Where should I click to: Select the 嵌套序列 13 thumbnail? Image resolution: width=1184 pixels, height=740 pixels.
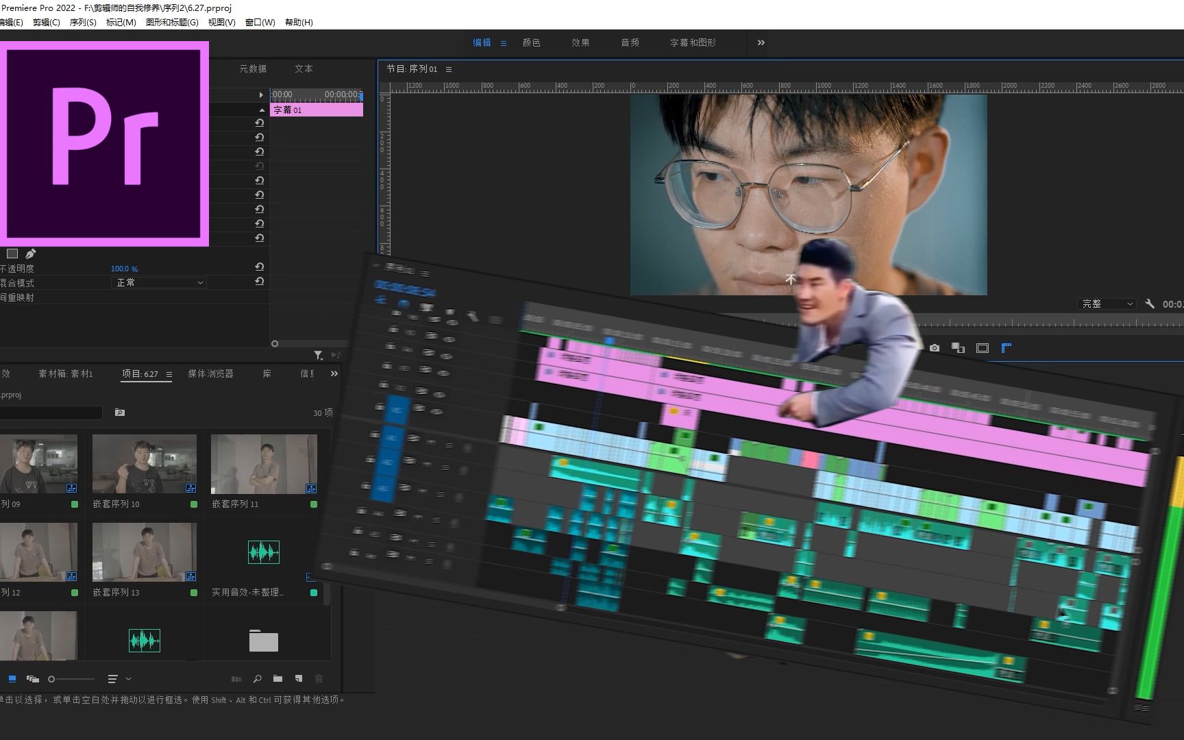(x=144, y=552)
